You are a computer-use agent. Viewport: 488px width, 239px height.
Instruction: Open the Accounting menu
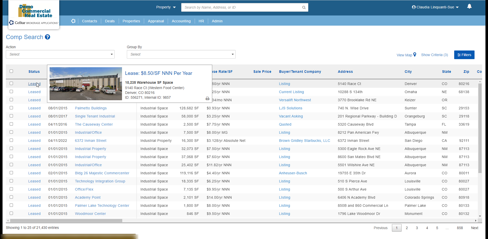tap(181, 21)
